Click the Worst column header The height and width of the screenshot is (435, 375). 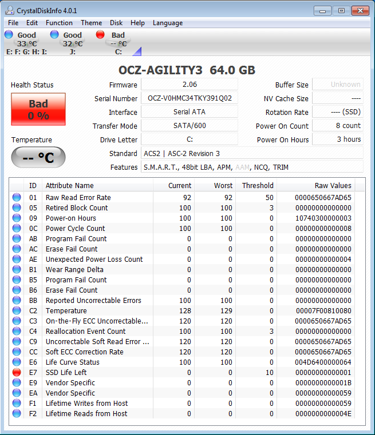click(215, 186)
